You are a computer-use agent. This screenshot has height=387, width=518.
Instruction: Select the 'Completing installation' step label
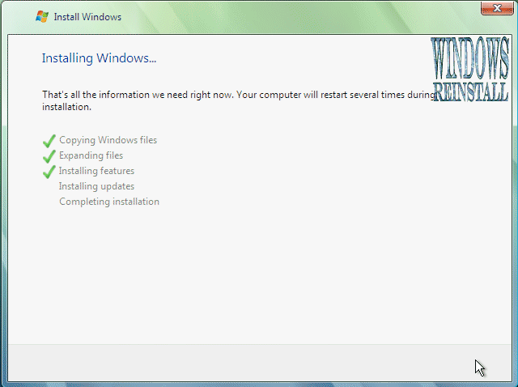pyautogui.click(x=108, y=202)
